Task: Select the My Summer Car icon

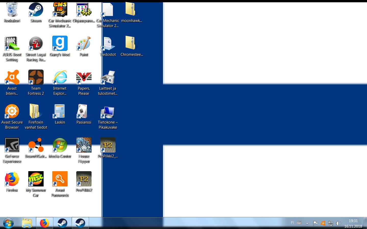Action: tap(36, 185)
